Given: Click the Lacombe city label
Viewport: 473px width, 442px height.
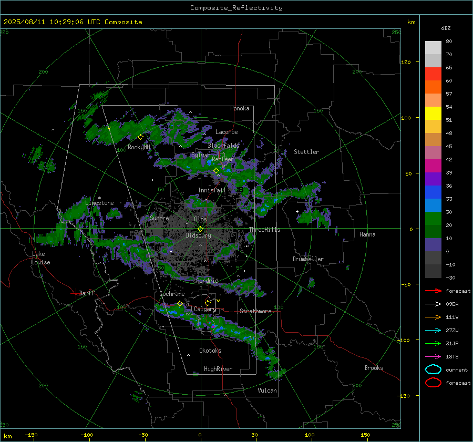Looking at the screenshot, I should tap(227, 132).
